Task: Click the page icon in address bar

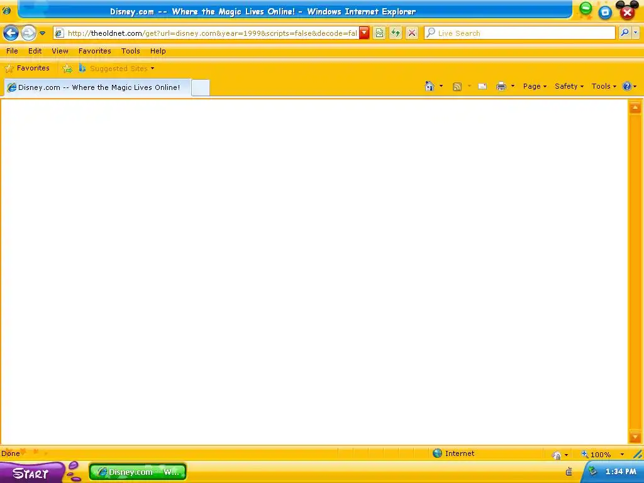Action: click(59, 33)
